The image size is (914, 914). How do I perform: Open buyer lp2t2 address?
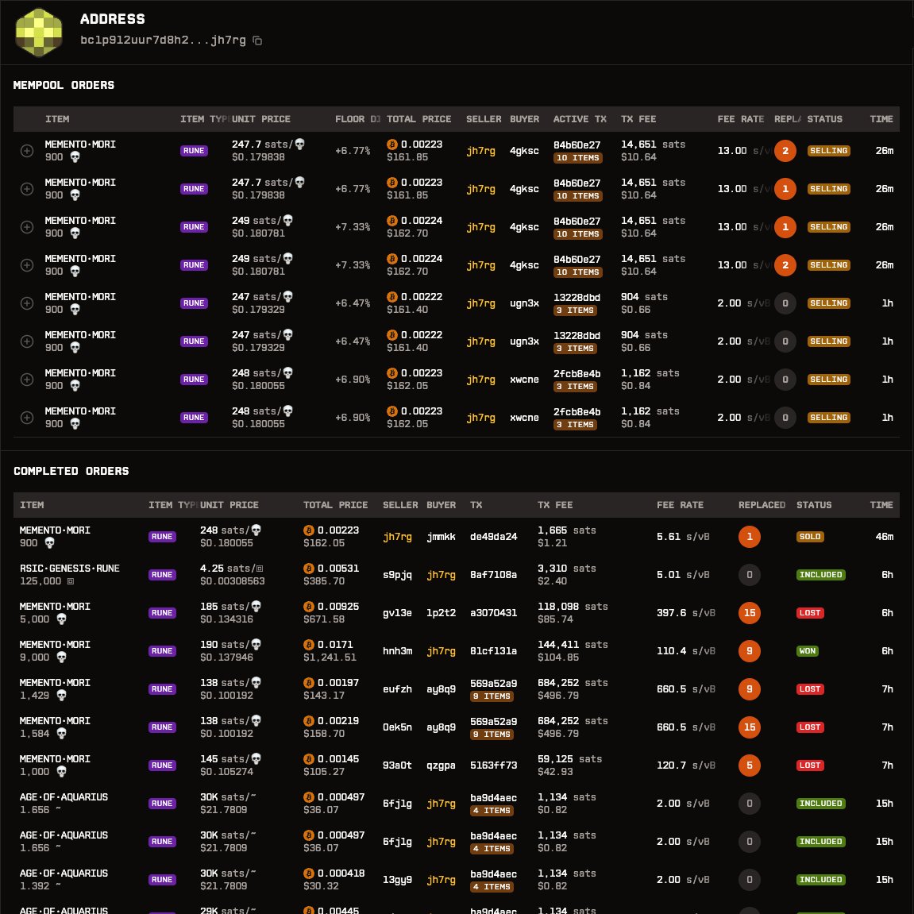point(442,613)
